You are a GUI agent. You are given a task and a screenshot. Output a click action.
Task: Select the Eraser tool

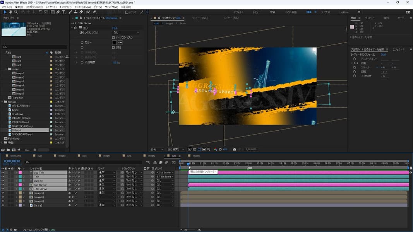pos(82,12)
